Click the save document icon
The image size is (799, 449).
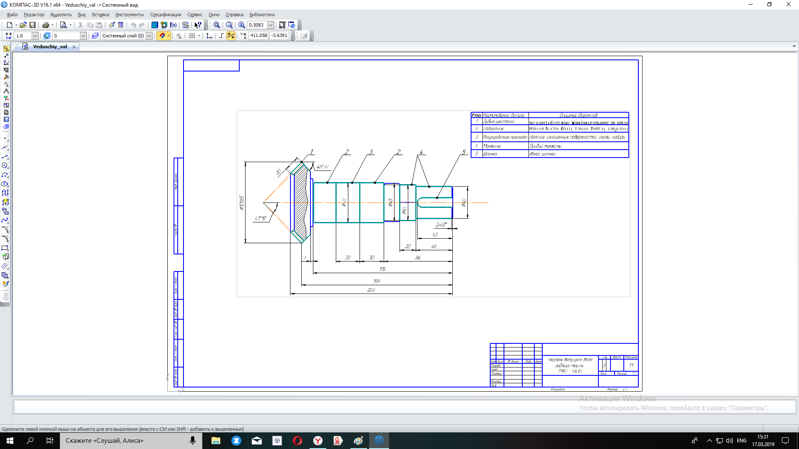pyautogui.click(x=32, y=25)
